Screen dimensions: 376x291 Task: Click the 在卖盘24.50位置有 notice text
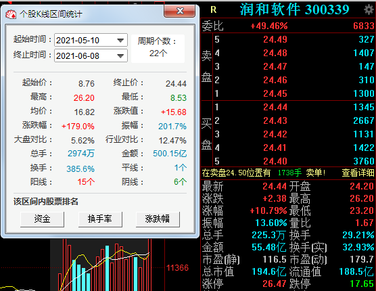[236, 173]
